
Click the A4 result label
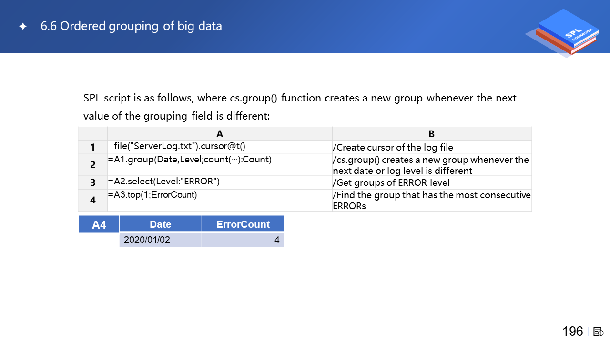tap(99, 224)
